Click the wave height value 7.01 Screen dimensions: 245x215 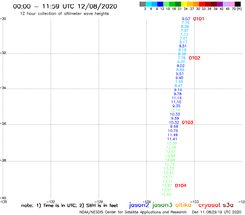click(184, 38)
